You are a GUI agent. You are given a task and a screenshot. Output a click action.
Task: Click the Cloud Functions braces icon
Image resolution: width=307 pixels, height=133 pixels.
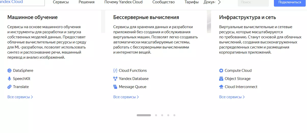(115, 71)
